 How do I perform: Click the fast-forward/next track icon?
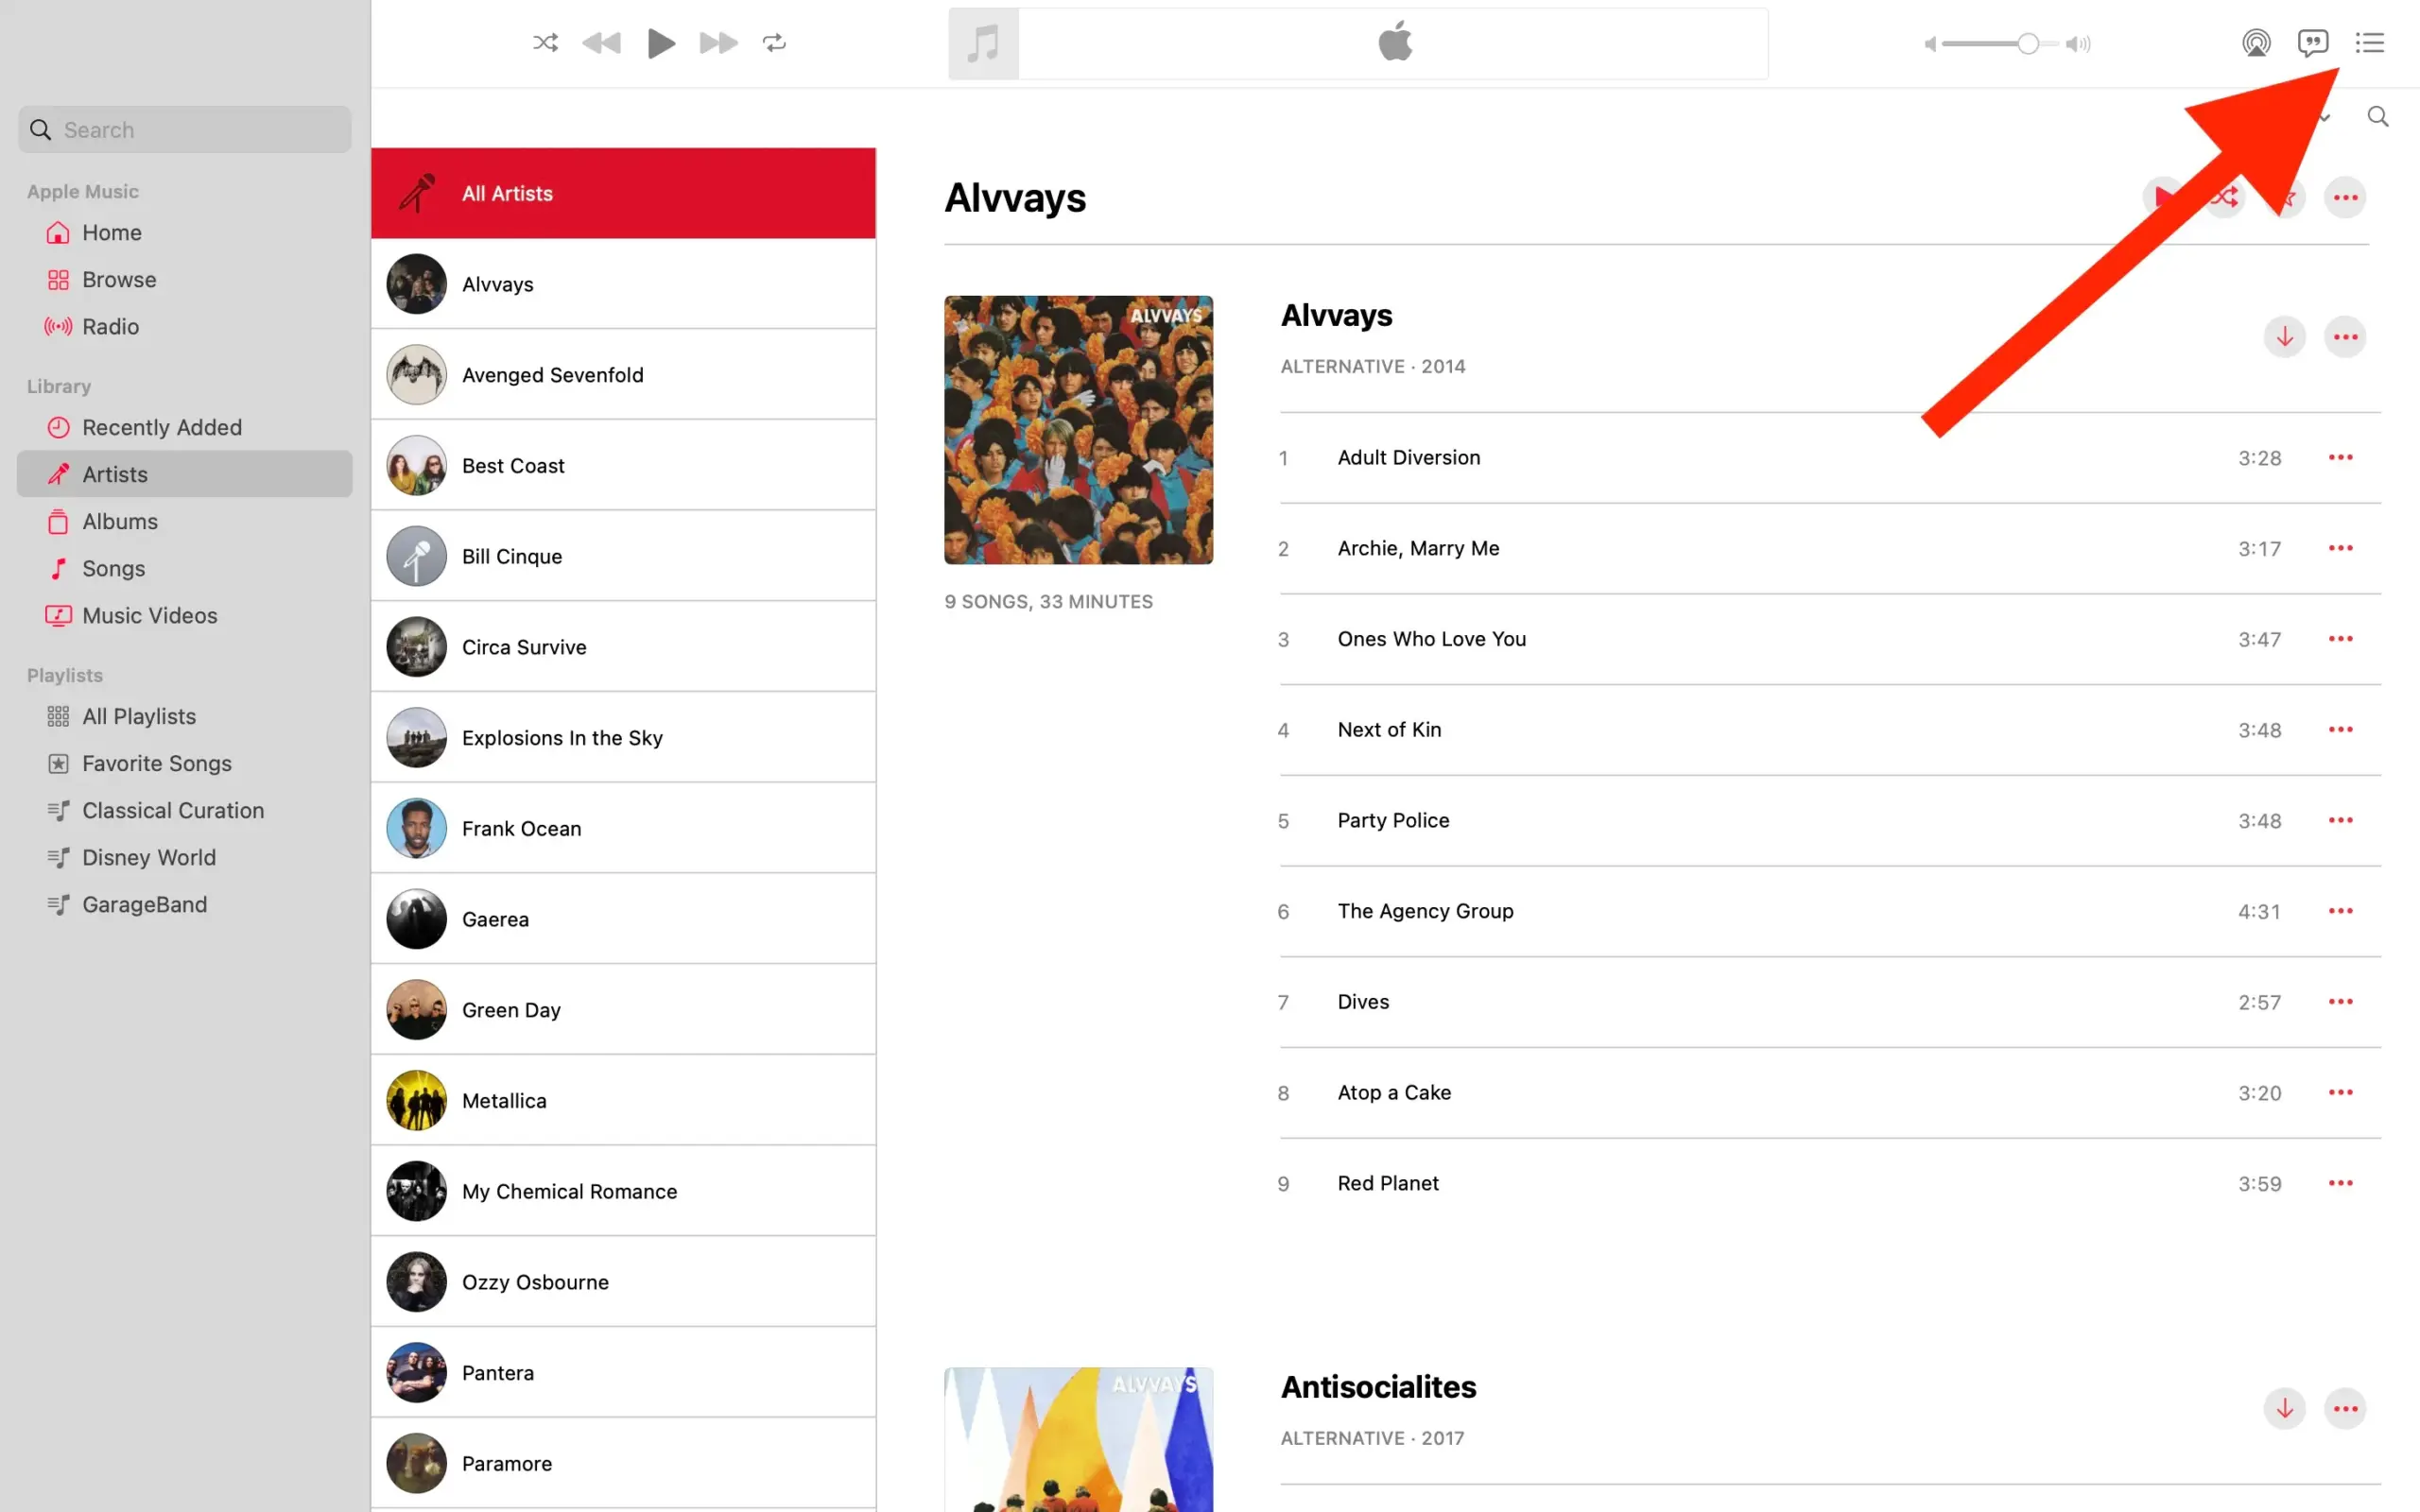click(x=716, y=42)
